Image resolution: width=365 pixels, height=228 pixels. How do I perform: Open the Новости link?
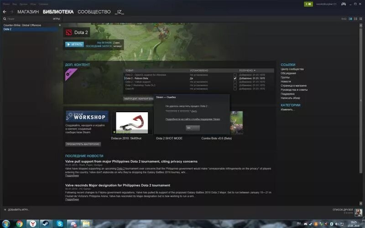pos(286,82)
